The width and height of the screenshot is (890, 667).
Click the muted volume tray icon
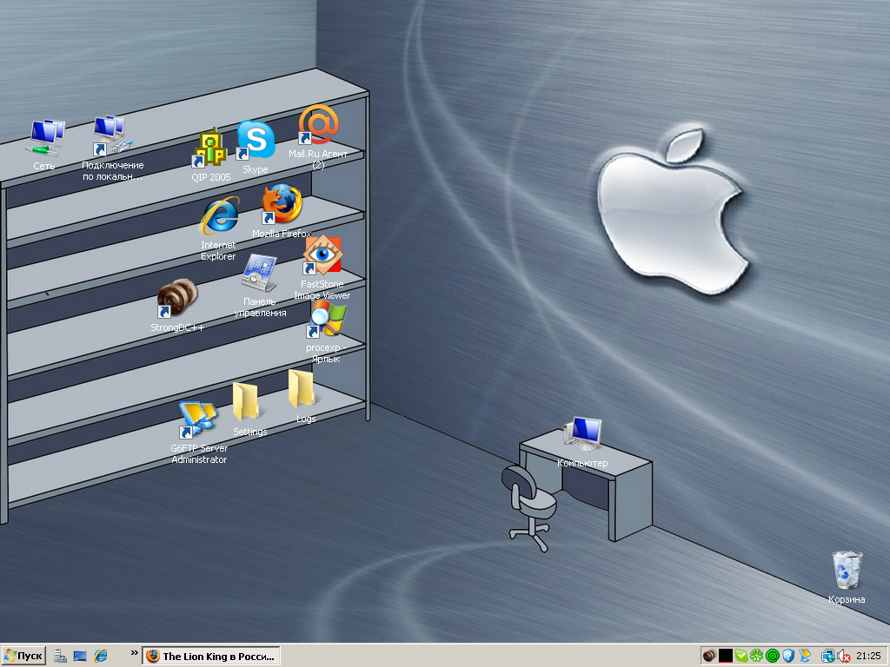coord(843,657)
